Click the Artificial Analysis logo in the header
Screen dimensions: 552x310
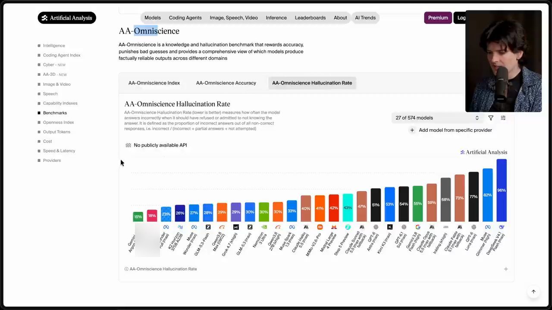click(x=67, y=18)
